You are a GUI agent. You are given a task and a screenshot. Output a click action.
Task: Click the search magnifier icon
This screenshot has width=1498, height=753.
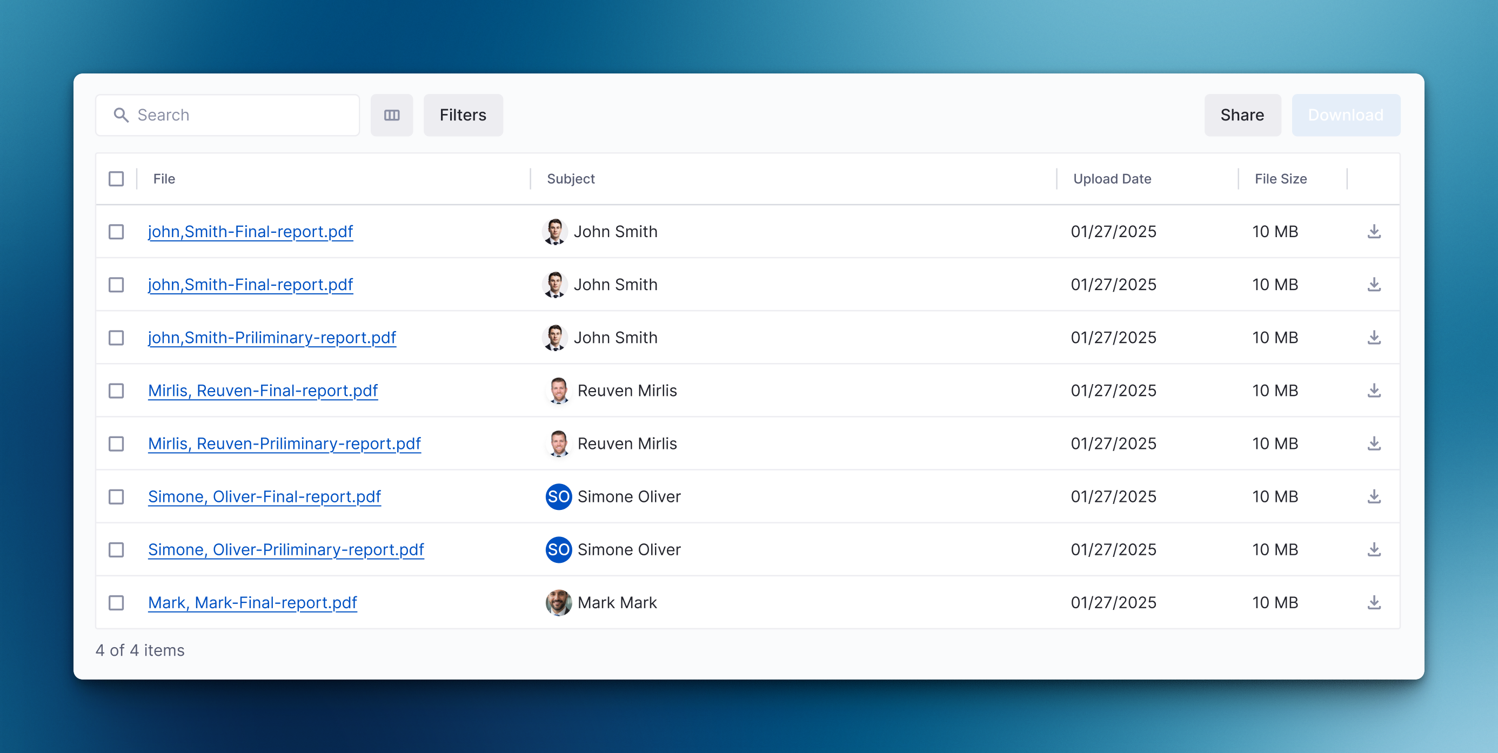coord(121,115)
